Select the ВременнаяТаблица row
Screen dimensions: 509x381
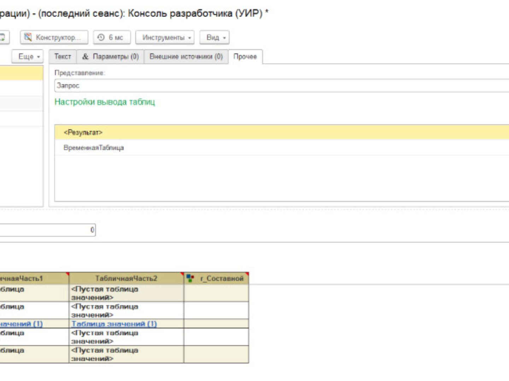tap(94, 148)
